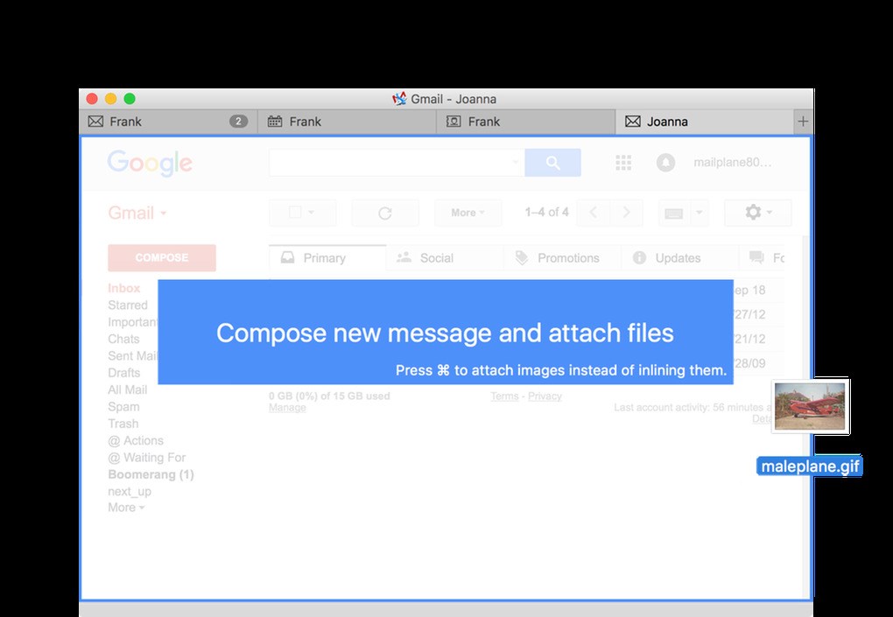Open the Google apps grid
The height and width of the screenshot is (617, 893).
point(623,163)
